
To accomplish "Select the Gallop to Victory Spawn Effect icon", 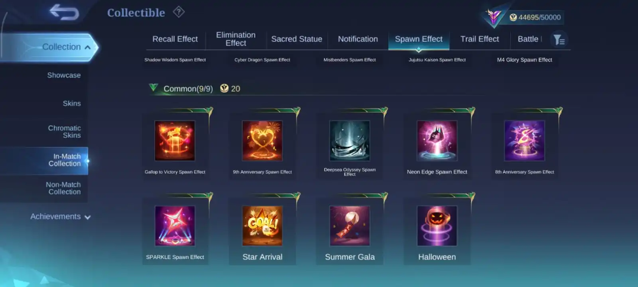I will [175, 141].
